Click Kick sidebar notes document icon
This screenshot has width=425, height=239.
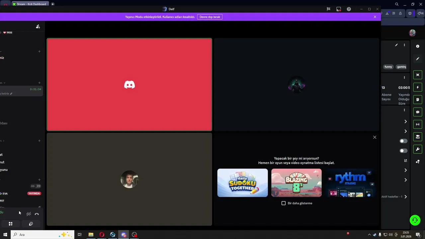pos(418,100)
